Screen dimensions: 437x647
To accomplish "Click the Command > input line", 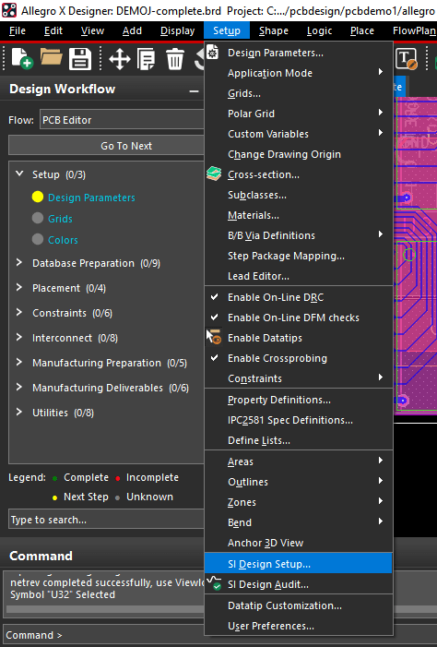I will (105, 635).
